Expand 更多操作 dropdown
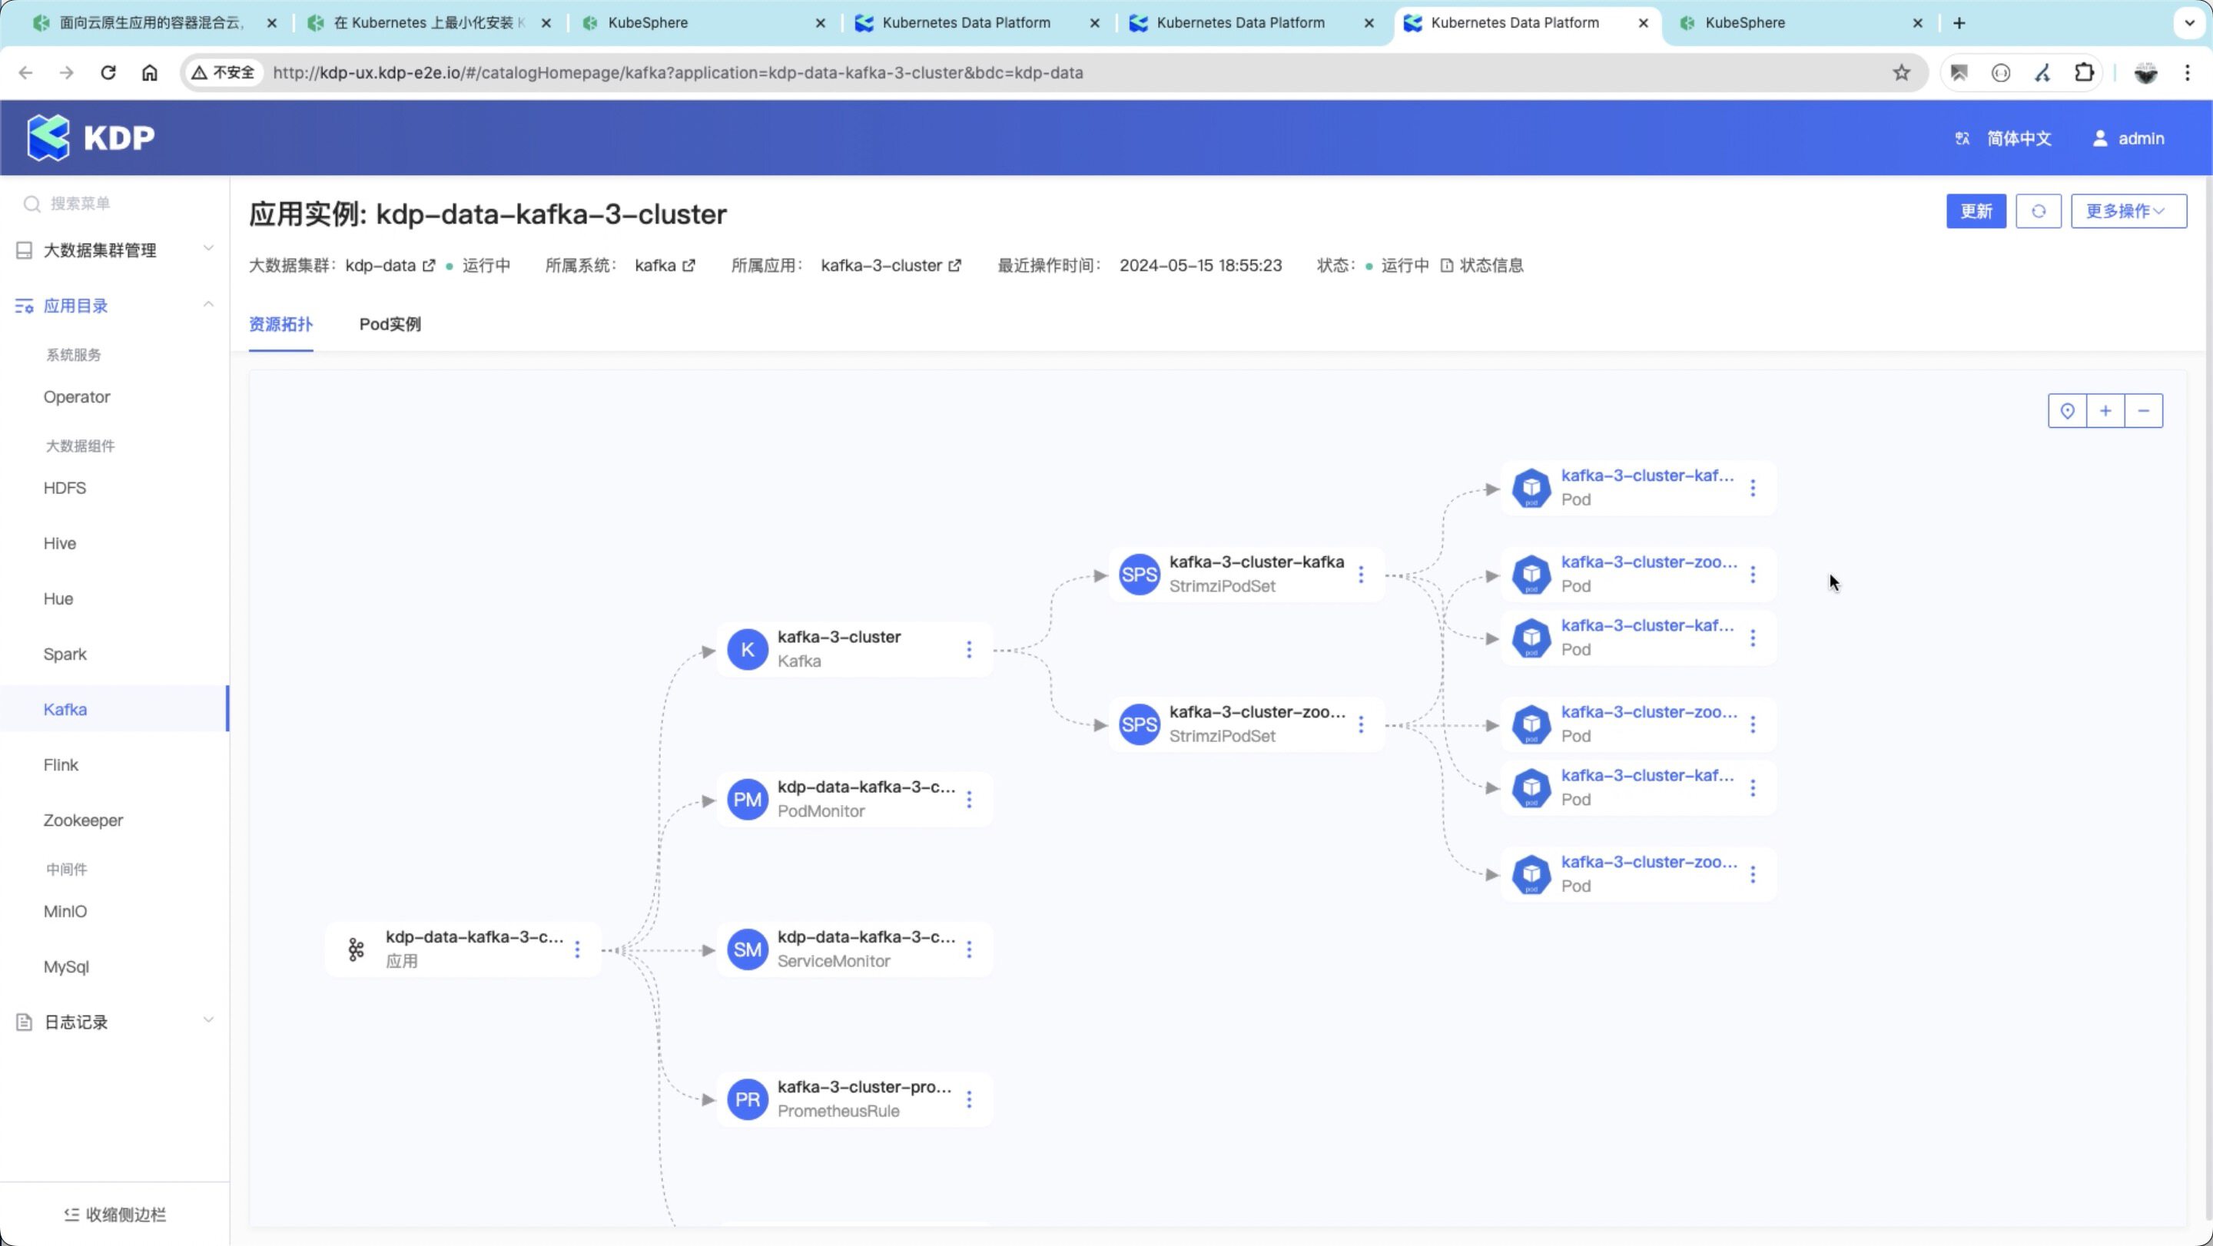The width and height of the screenshot is (2213, 1246). coord(2128,211)
